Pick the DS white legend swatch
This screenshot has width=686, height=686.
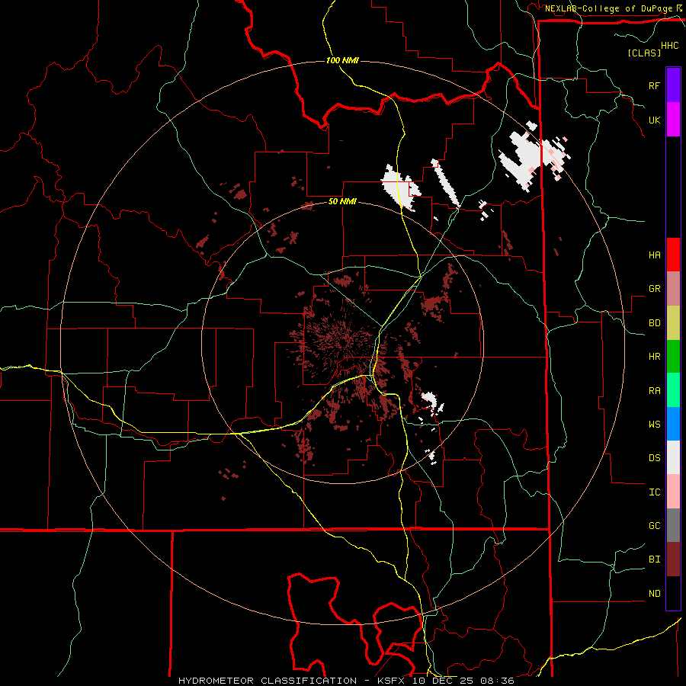click(x=673, y=457)
